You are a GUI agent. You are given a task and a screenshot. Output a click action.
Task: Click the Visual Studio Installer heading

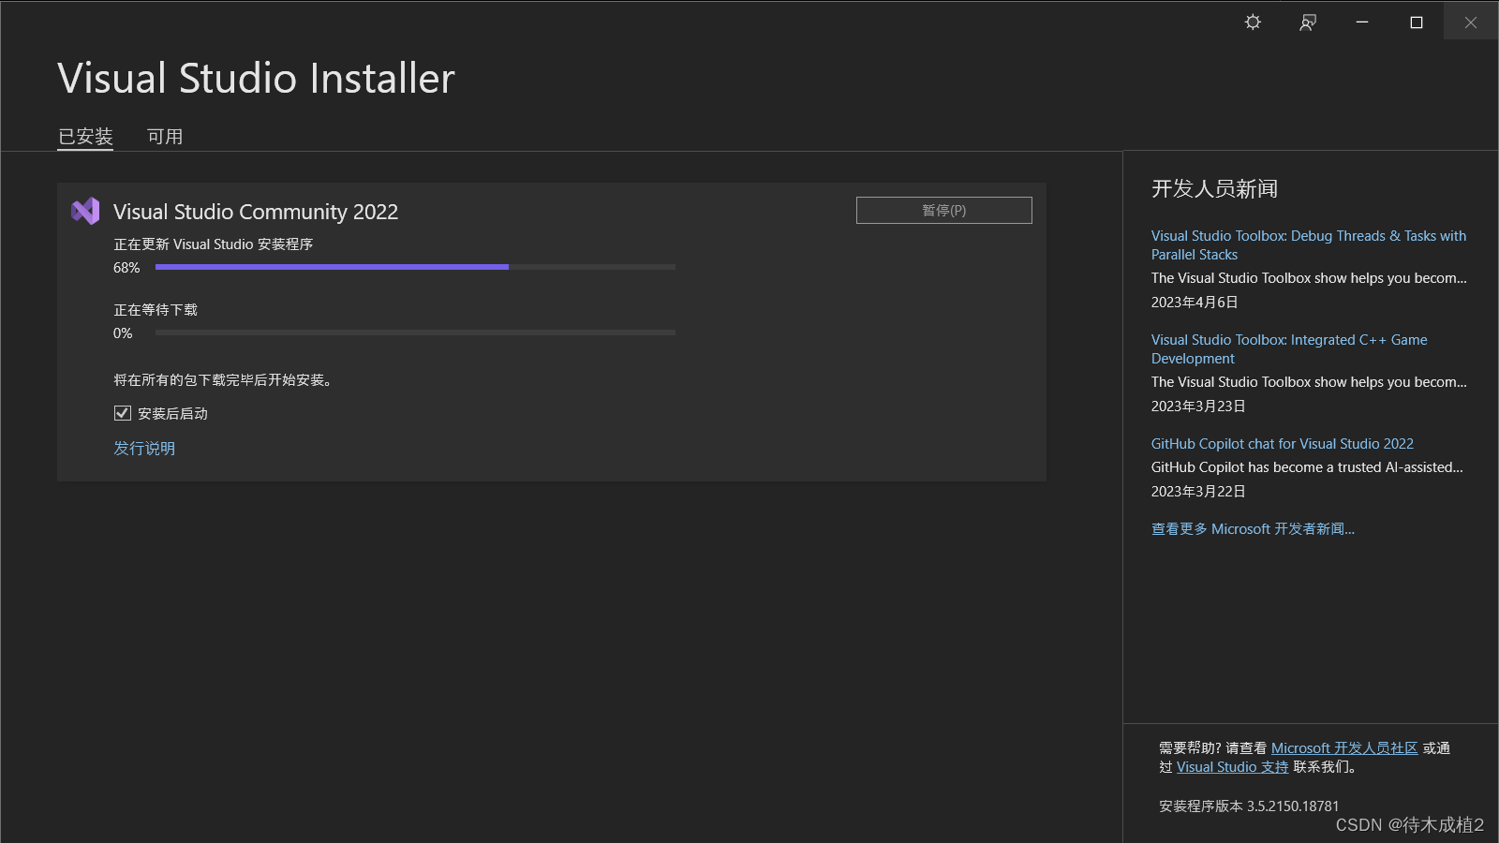[256, 78]
